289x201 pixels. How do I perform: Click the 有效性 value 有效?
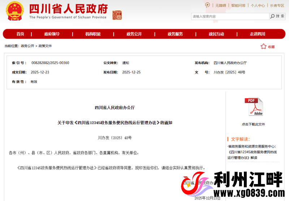click(34, 82)
